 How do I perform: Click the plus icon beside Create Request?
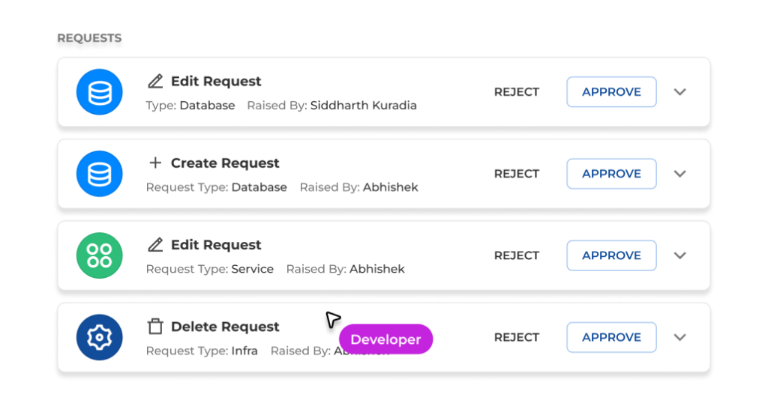pos(155,163)
